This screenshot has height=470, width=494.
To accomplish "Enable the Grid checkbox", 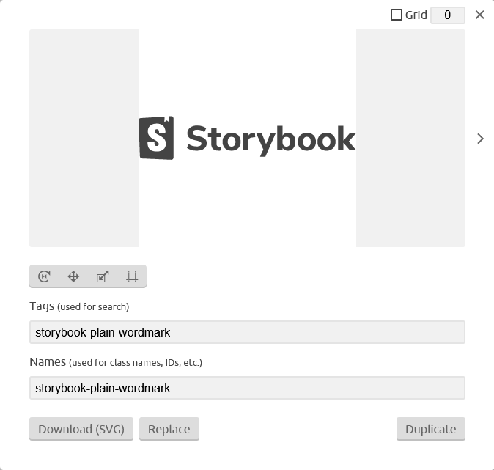I will coord(397,15).
